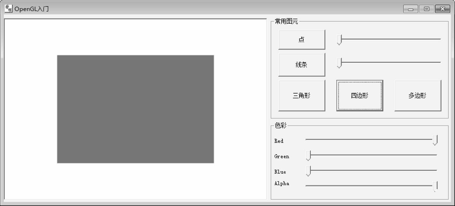Click the gray rectangle in the OpenGL canvas

point(135,109)
